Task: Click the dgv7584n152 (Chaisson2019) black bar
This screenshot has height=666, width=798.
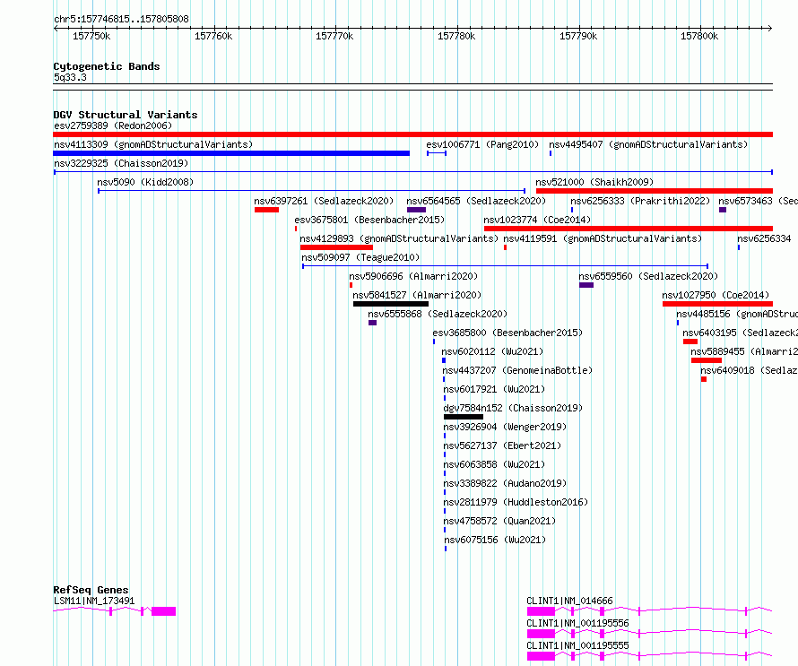Action: click(x=464, y=417)
